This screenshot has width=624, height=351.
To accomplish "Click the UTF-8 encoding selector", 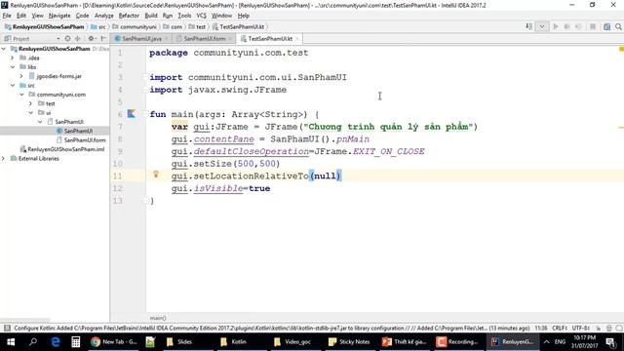I will coord(581,328).
